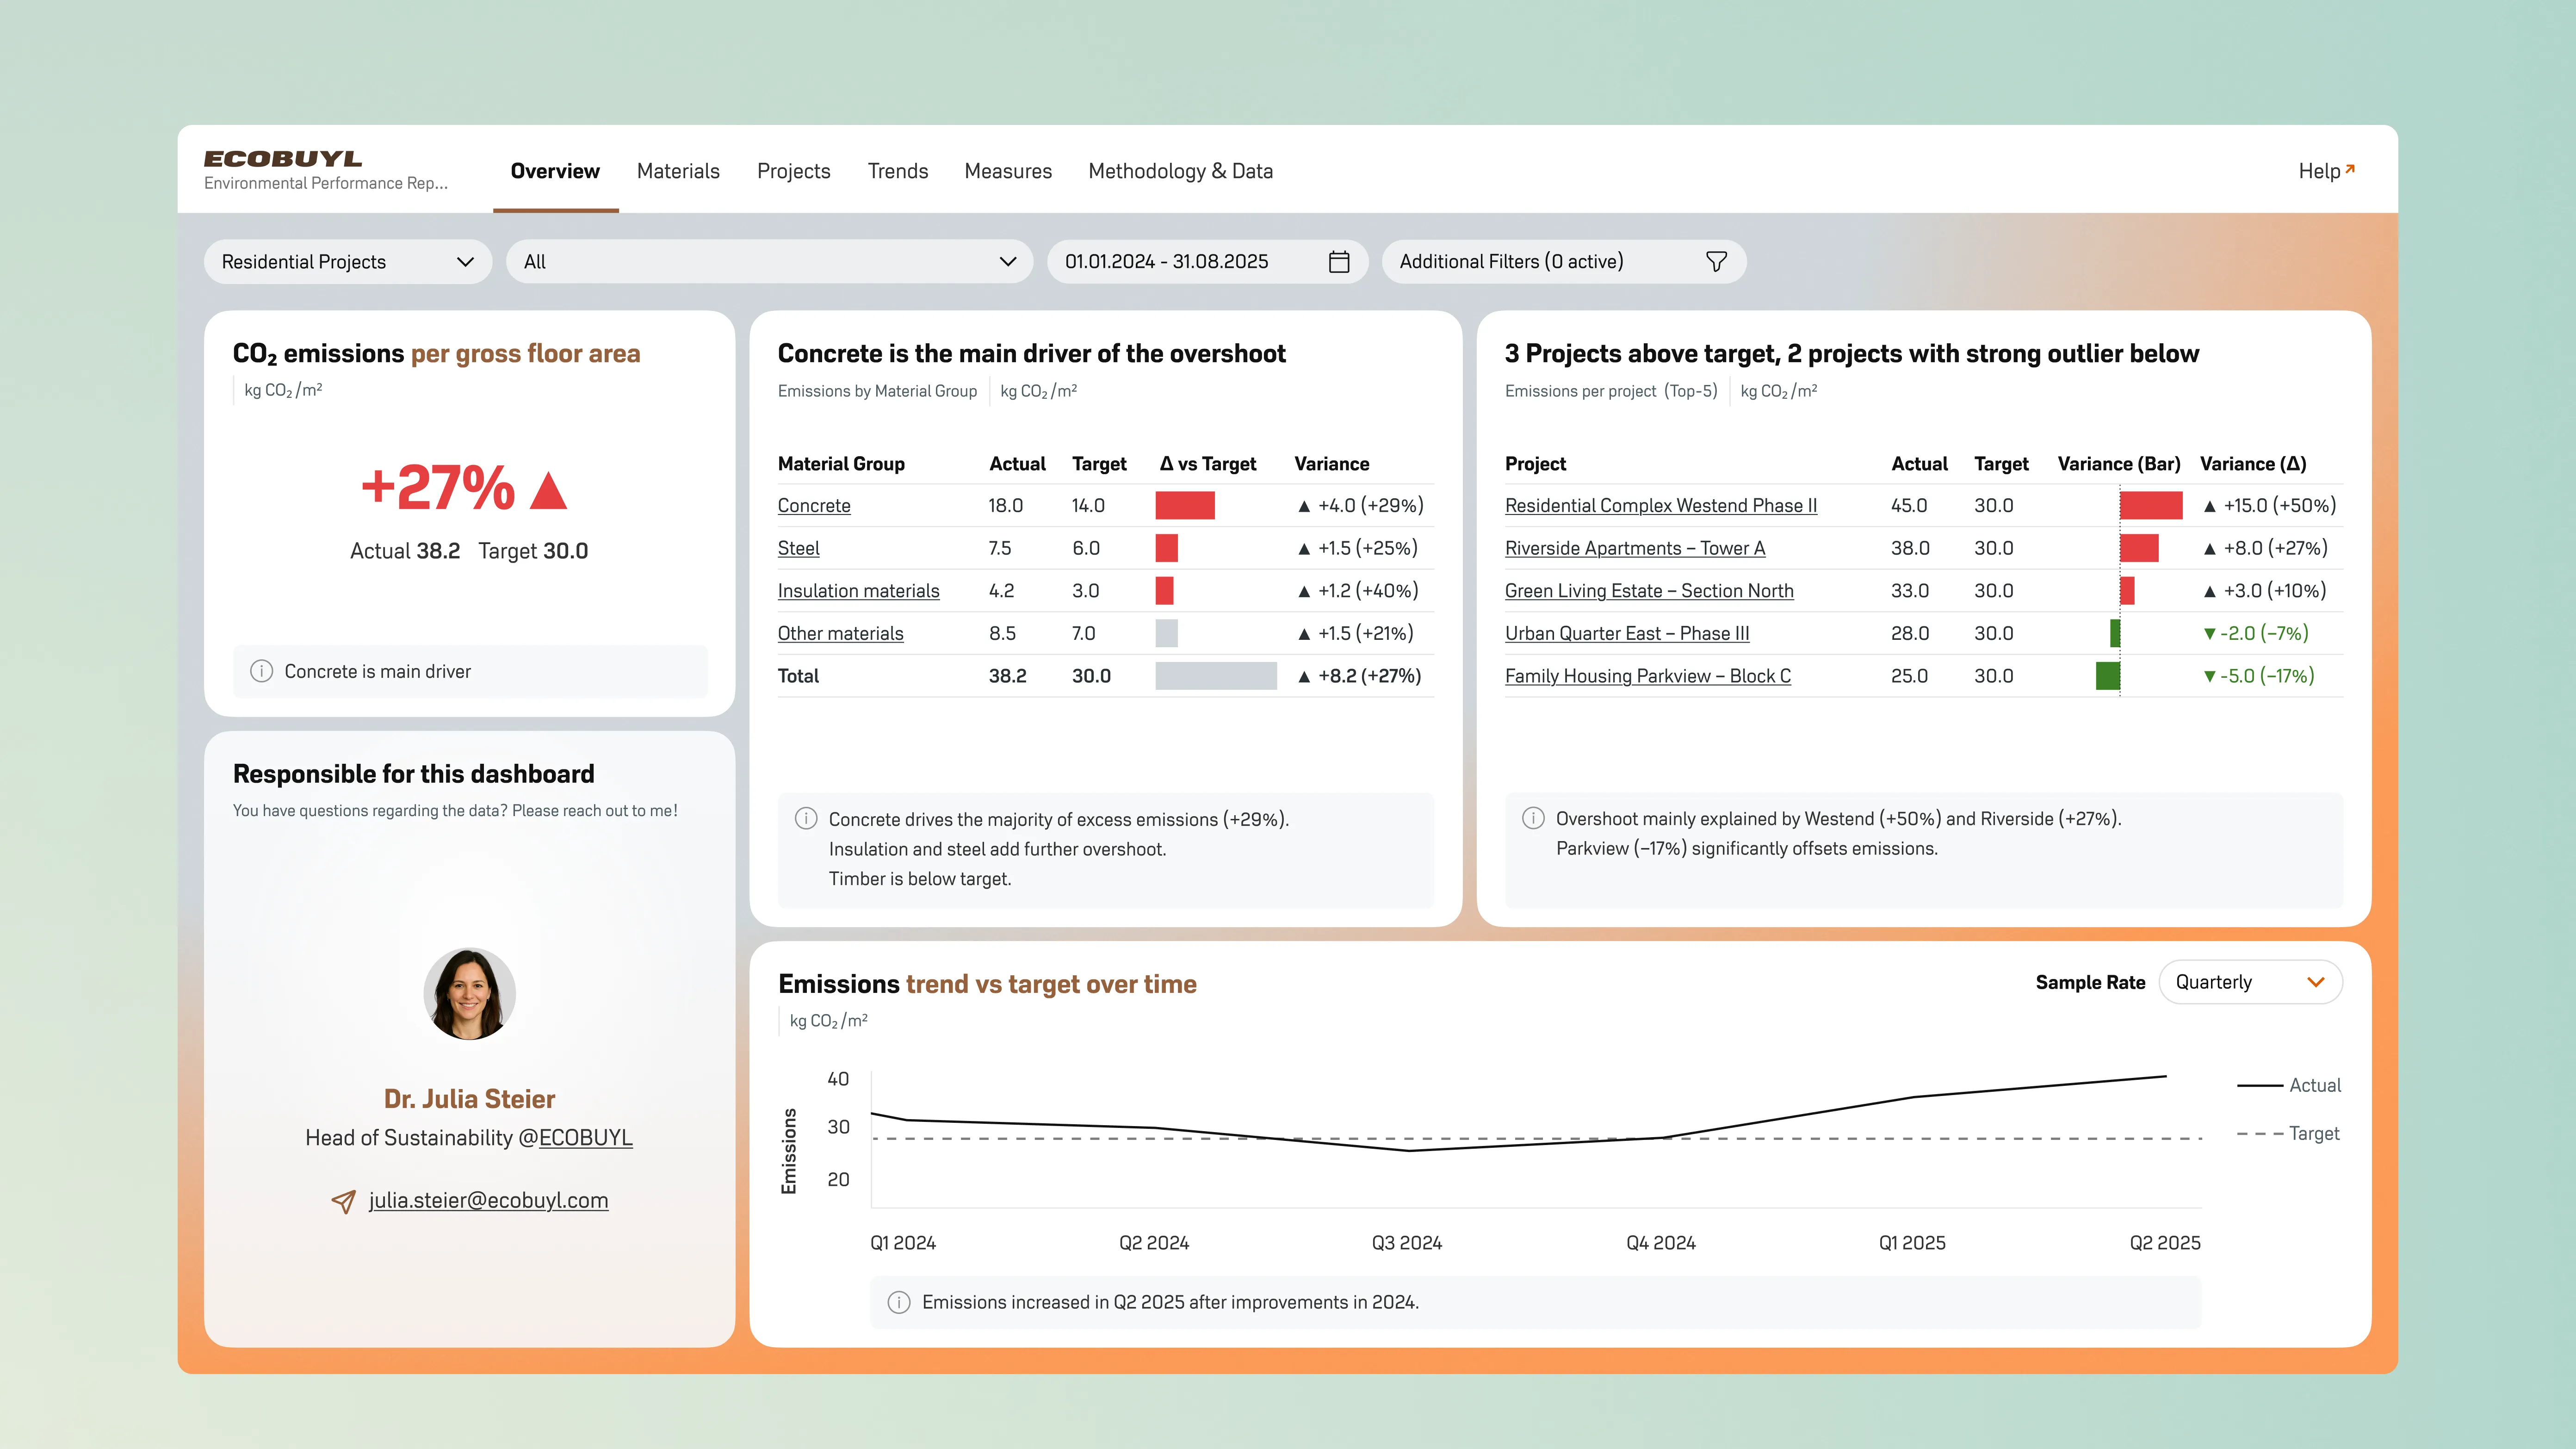Click info icon beside 'Concrete is main driver'
This screenshot has height=1449, width=2576.
tap(261, 671)
